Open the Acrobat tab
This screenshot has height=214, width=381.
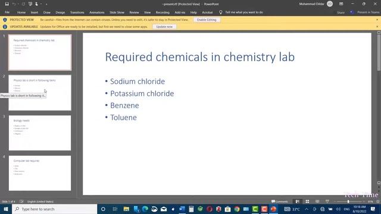point(207,12)
